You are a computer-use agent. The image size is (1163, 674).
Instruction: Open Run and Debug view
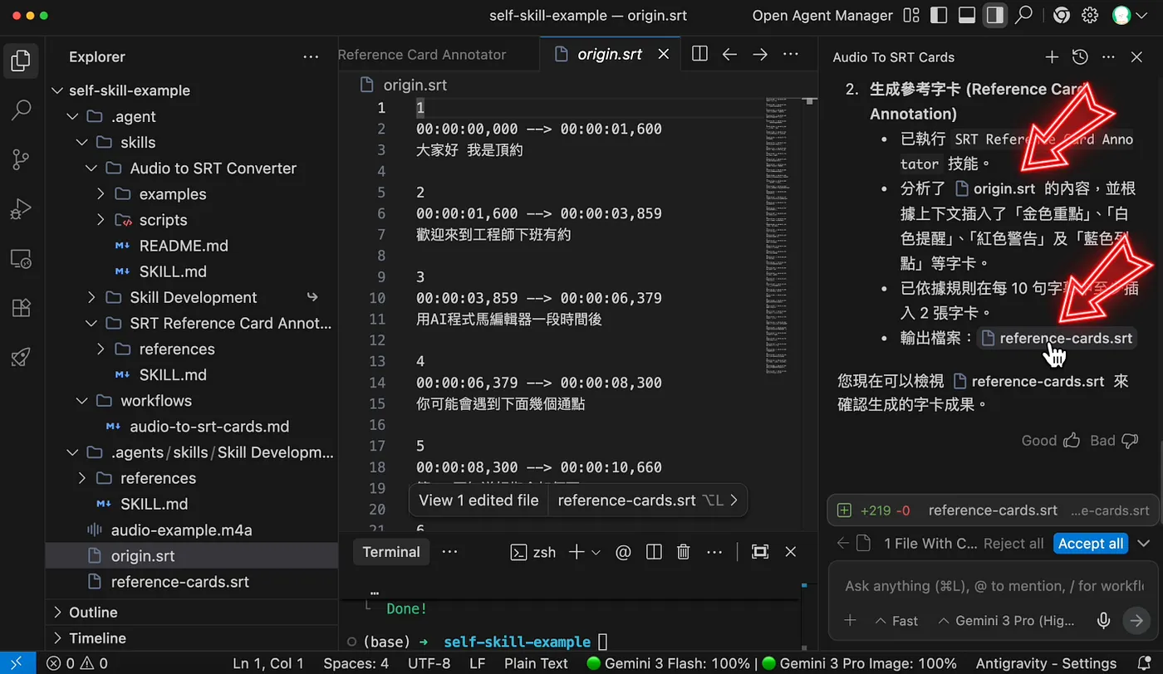click(22, 209)
